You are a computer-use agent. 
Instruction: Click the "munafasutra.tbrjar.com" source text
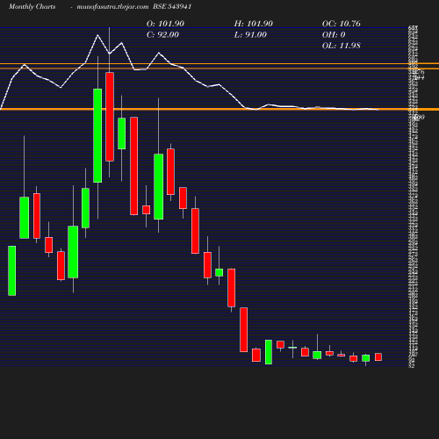[112, 7]
